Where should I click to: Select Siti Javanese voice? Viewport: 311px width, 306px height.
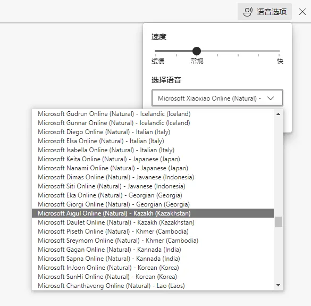[x=153, y=186]
